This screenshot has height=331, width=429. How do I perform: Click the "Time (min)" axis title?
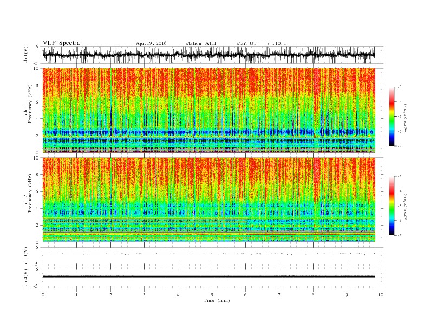pos(217,300)
